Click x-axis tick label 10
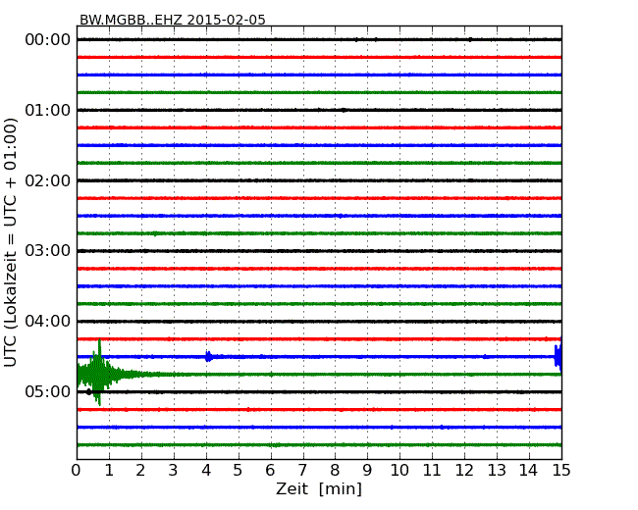638x510 pixels. tap(399, 471)
